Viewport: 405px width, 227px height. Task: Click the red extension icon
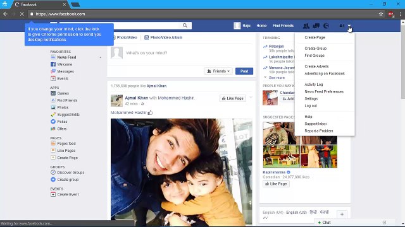(391, 15)
